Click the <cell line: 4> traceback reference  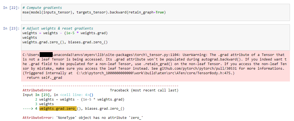(76, 95)
